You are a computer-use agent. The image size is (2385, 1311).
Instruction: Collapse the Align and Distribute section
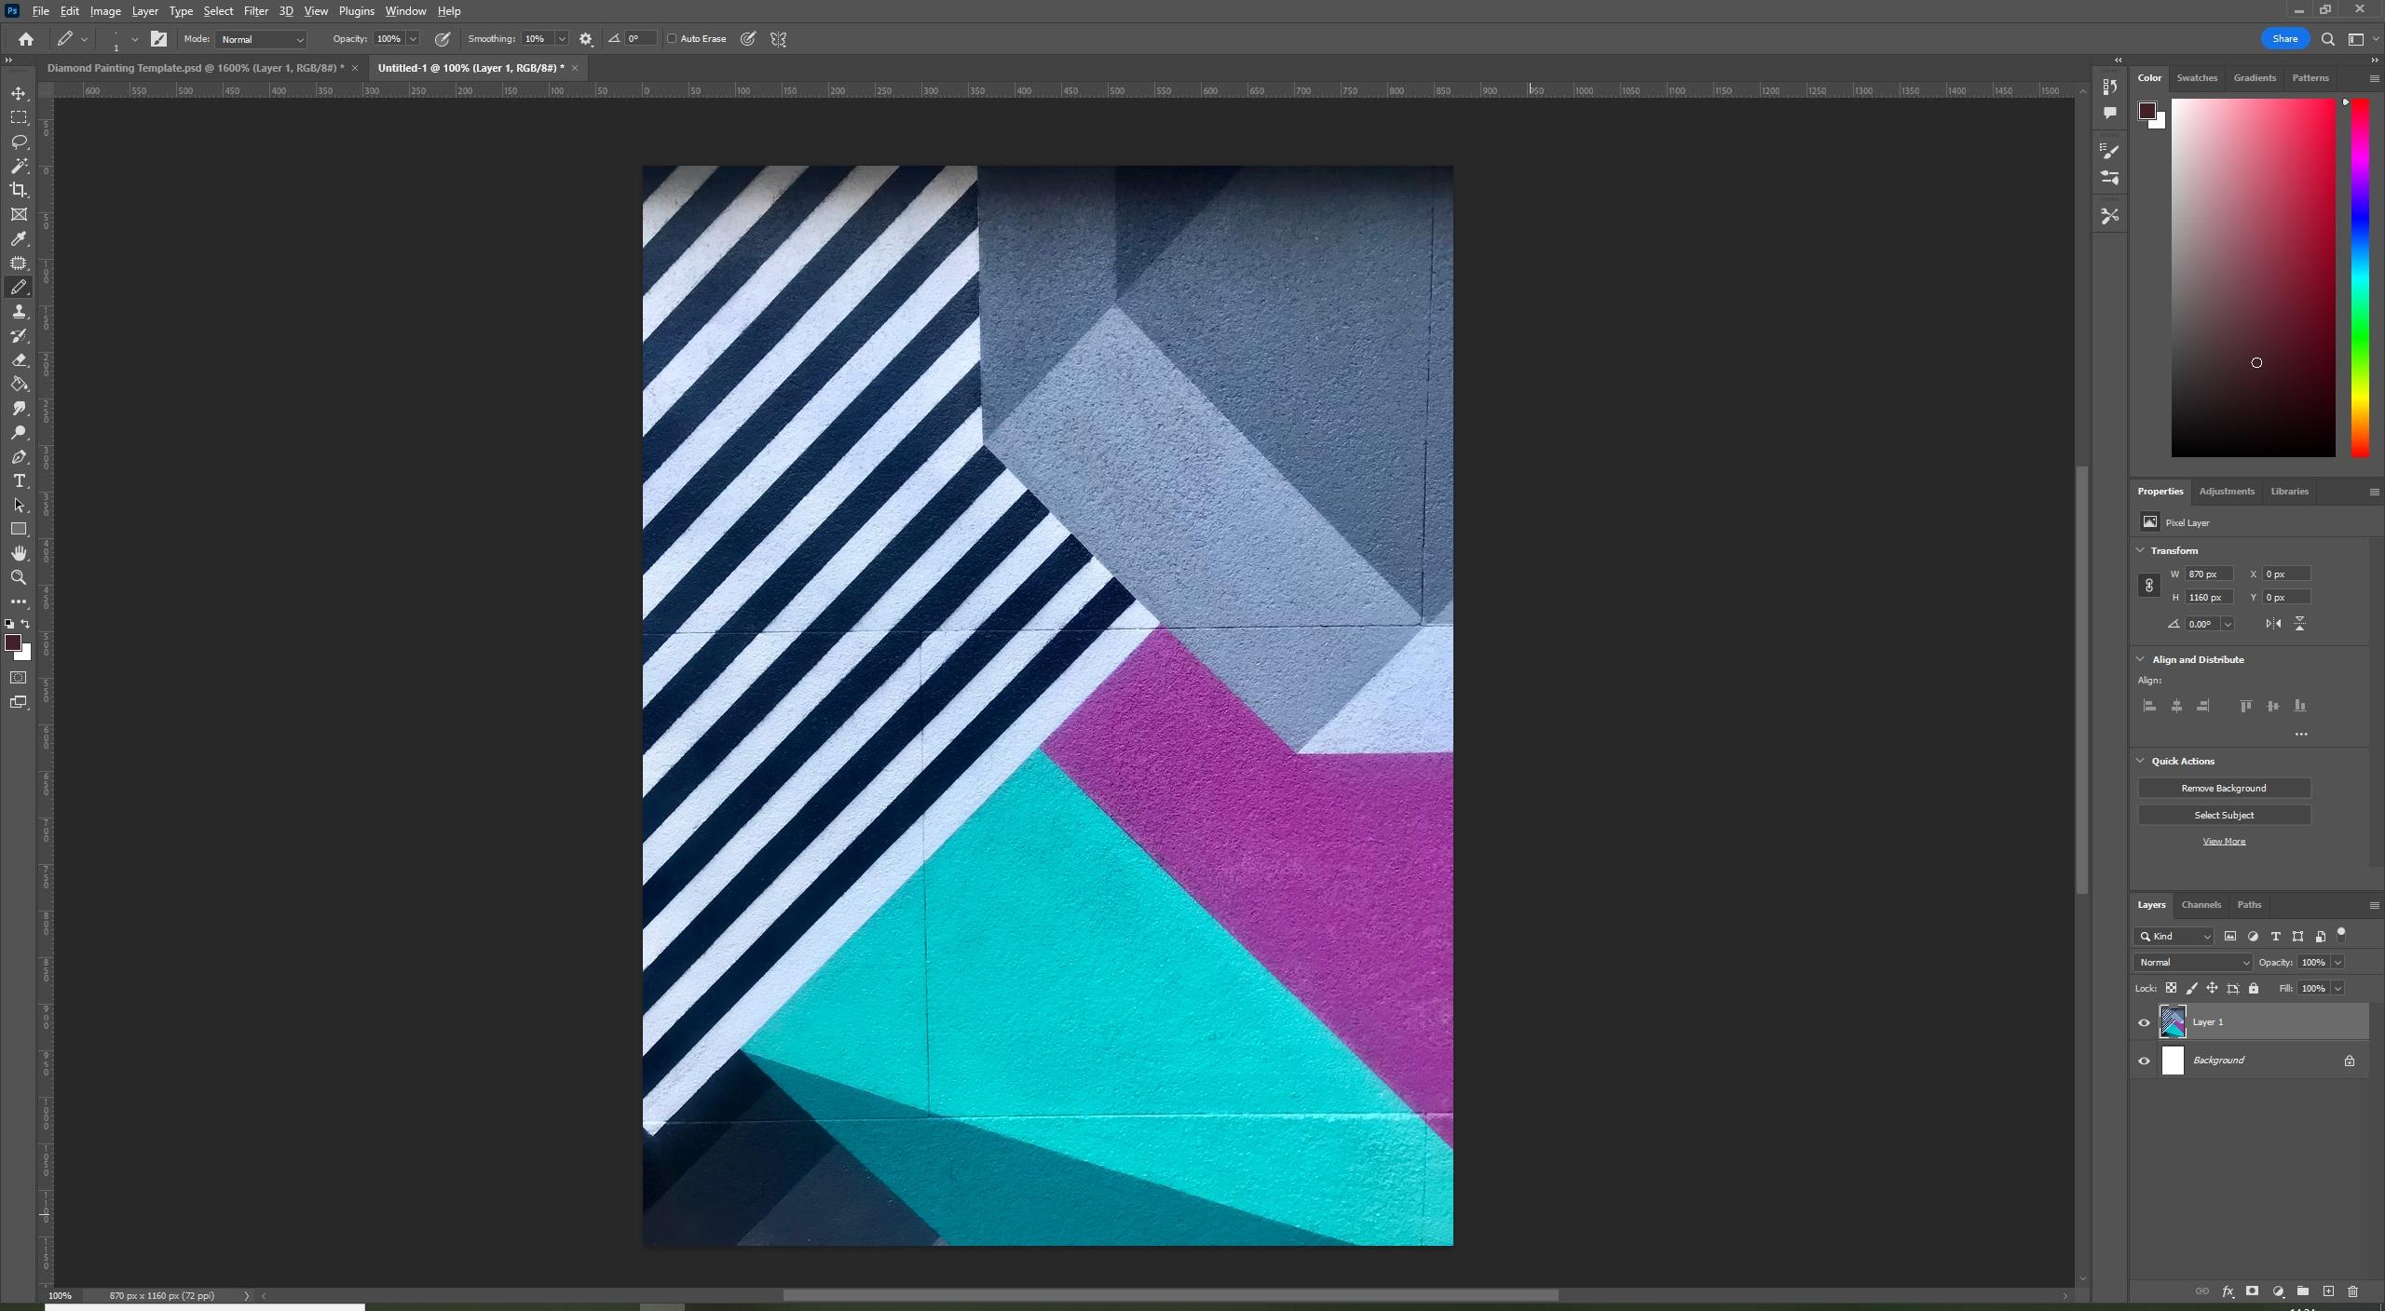pos(2140,660)
